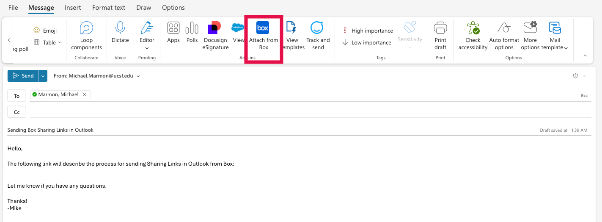The width and height of the screenshot is (602, 222).
Task: Switch to the Format text tab
Action: 109,8
